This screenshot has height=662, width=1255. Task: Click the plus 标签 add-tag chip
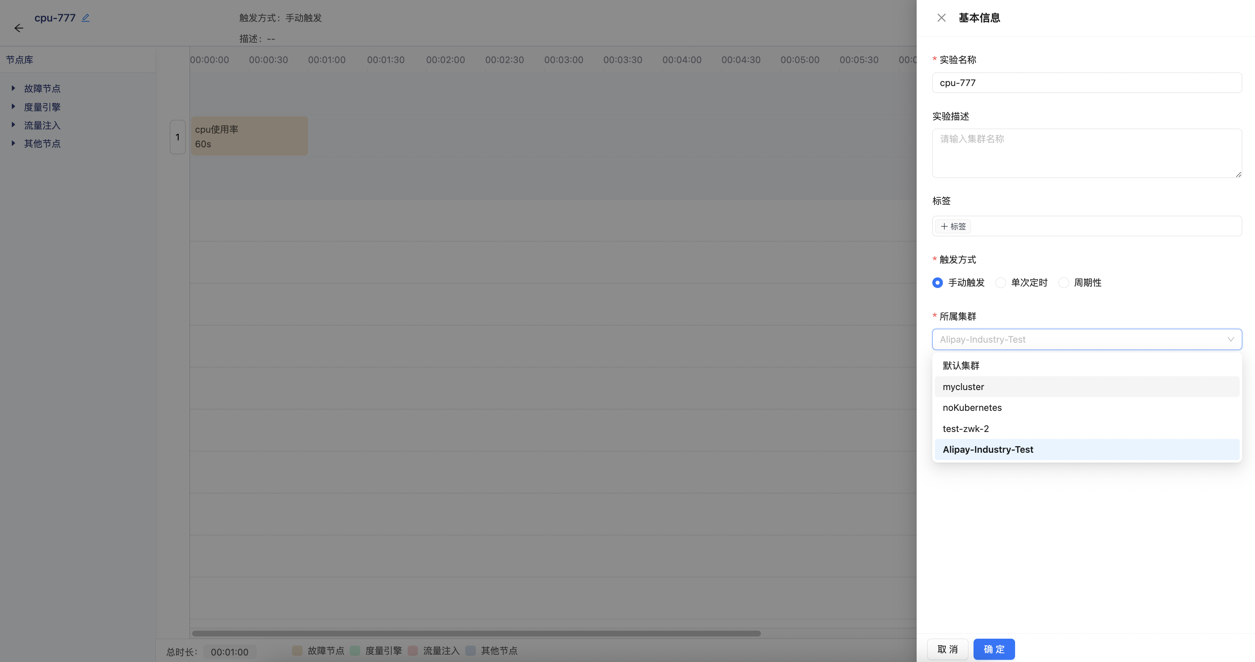[x=953, y=226]
